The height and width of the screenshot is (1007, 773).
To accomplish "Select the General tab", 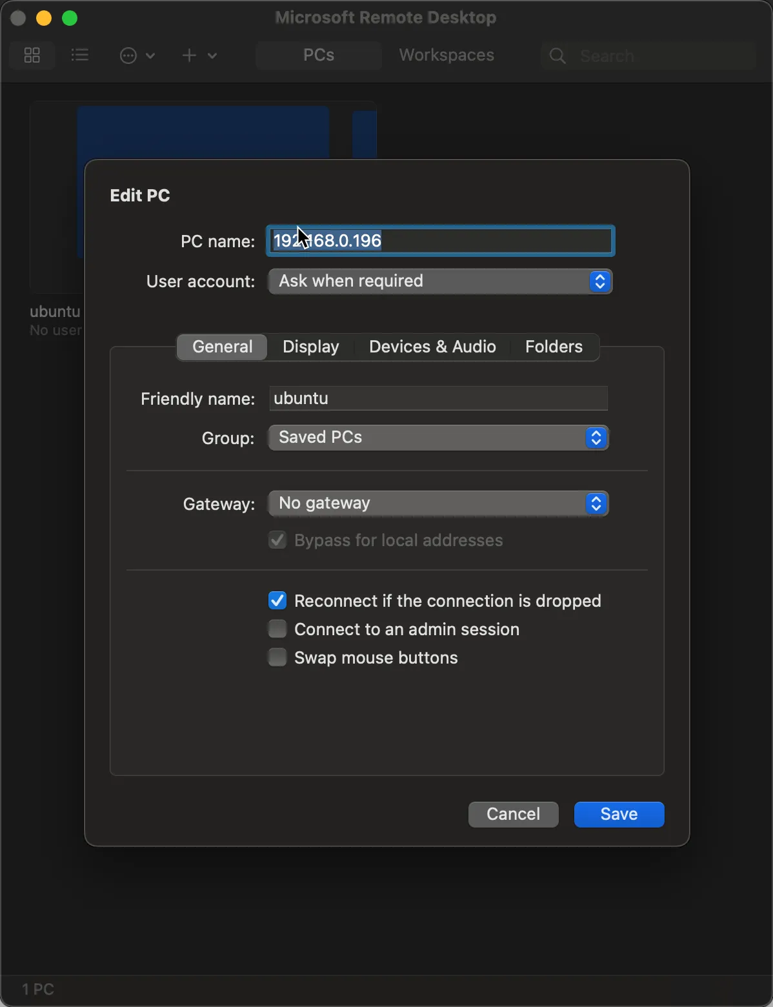I will click(222, 347).
